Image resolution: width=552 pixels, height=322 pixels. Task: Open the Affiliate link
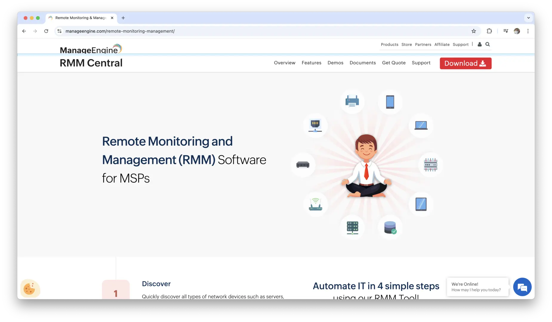(442, 44)
